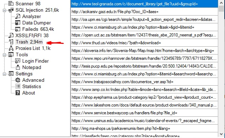225x138 pixels.
Task: Click the scrollbar down arrow
Action: [221, 134]
